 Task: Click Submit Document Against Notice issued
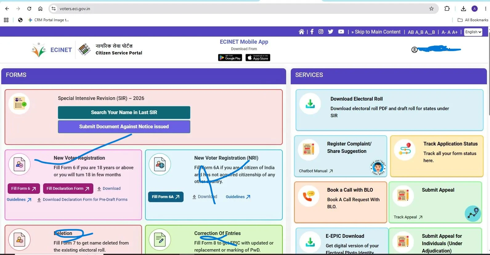click(x=124, y=127)
